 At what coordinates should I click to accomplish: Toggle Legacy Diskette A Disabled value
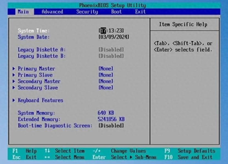click(x=111, y=50)
